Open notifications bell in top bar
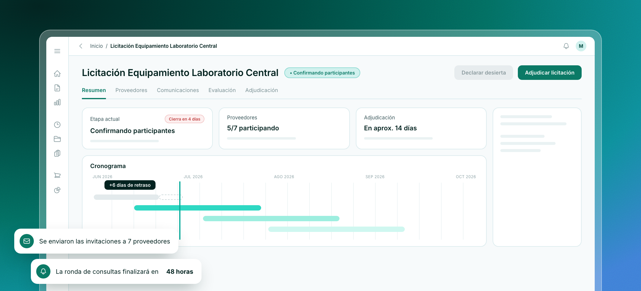Image resolution: width=641 pixels, height=291 pixels. pos(566,46)
